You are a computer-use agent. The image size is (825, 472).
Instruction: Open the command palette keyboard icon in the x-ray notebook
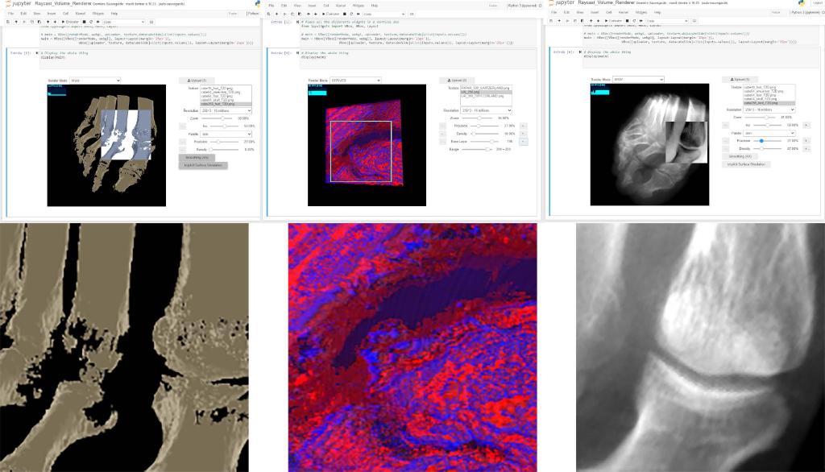tap(694, 20)
